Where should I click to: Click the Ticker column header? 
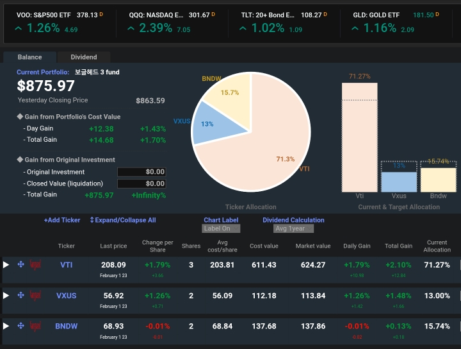[x=67, y=246]
